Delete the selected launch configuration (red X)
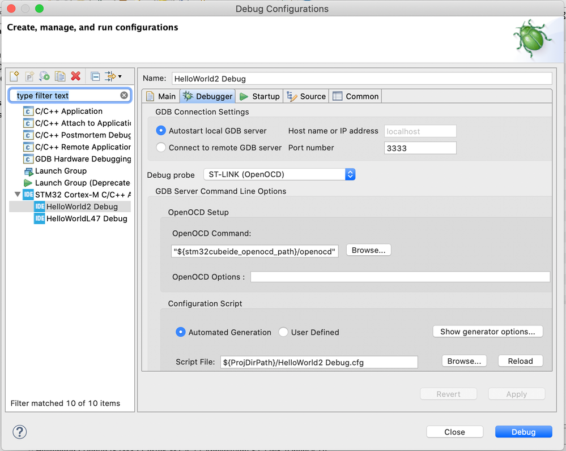Image resolution: width=566 pixels, height=451 pixels. [76, 76]
